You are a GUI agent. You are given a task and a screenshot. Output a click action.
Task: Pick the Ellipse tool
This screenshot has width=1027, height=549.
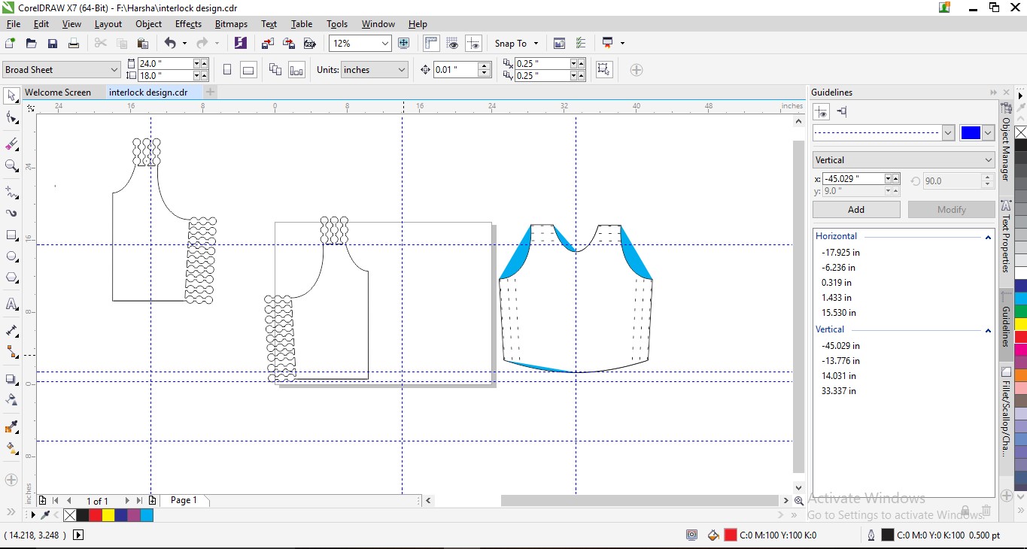coord(11,256)
